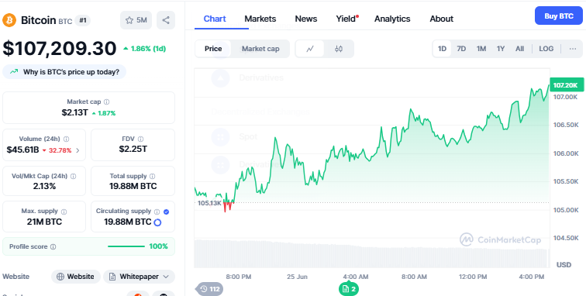Expand the Volume (24h) chevron arrow
Image resolution: width=586 pixels, height=296 pixels.
coord(78,150)
